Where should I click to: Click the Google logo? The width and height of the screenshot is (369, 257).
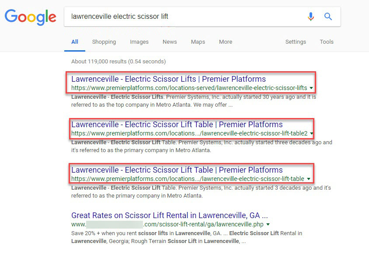click(x=31, y=17)
